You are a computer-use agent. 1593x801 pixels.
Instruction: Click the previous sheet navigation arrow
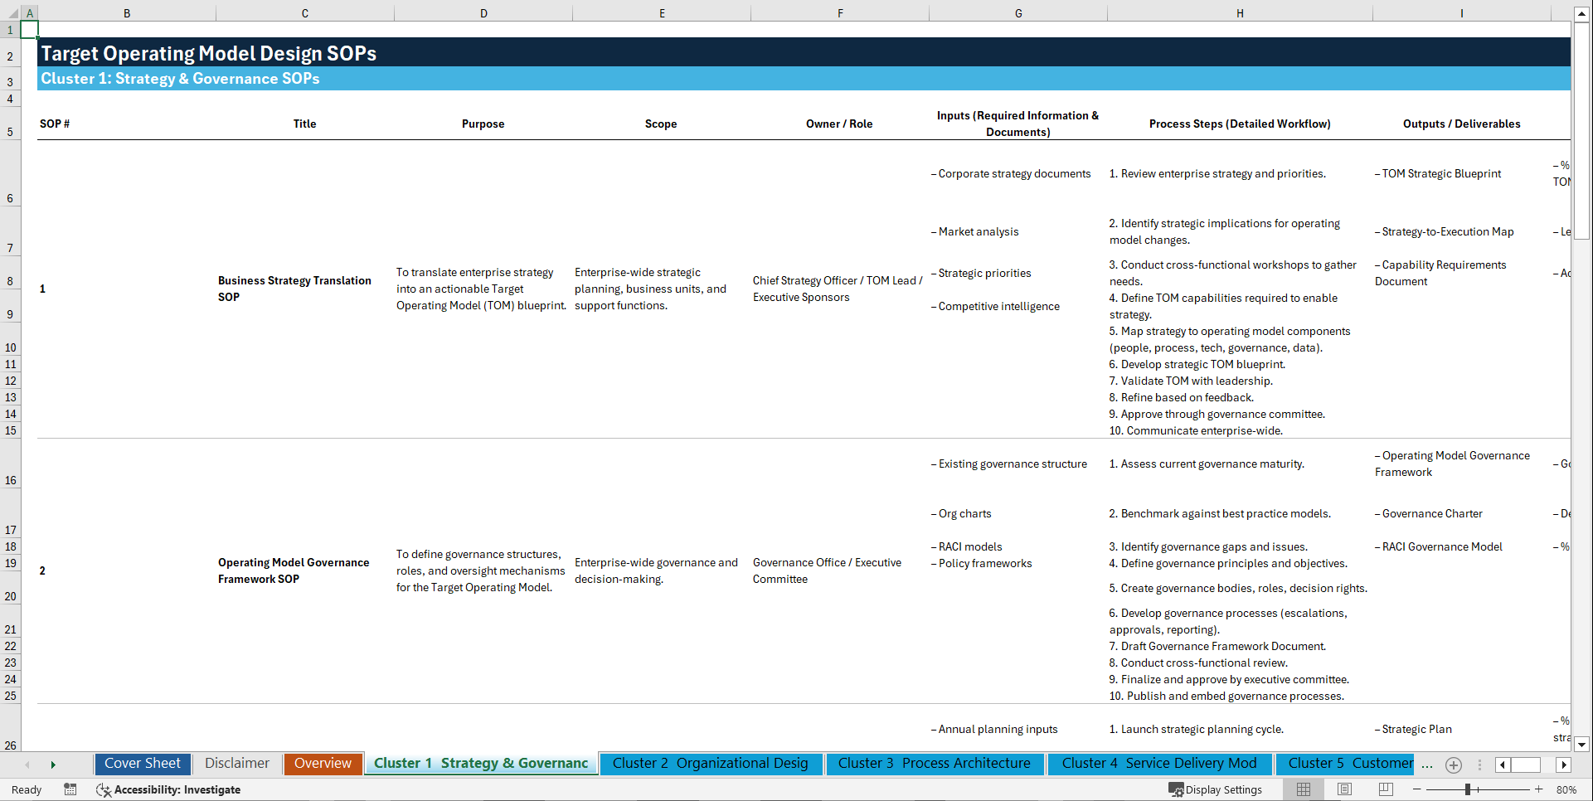(27, 765)
